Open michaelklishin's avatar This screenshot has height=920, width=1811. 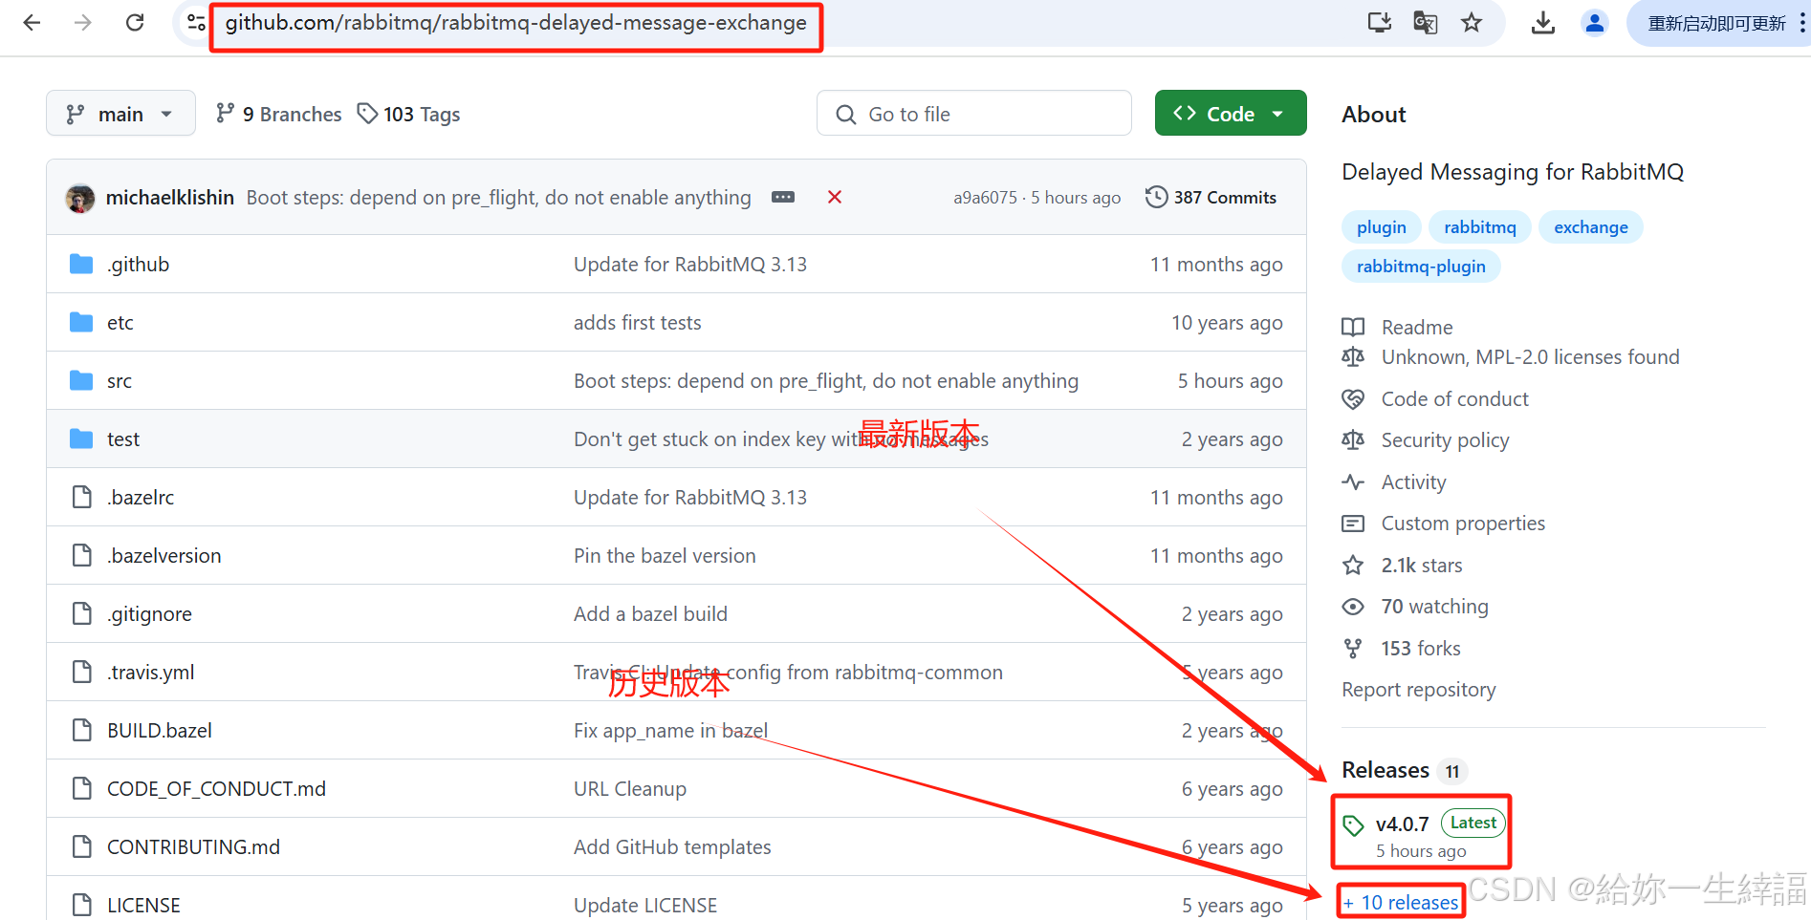[80, 198]
